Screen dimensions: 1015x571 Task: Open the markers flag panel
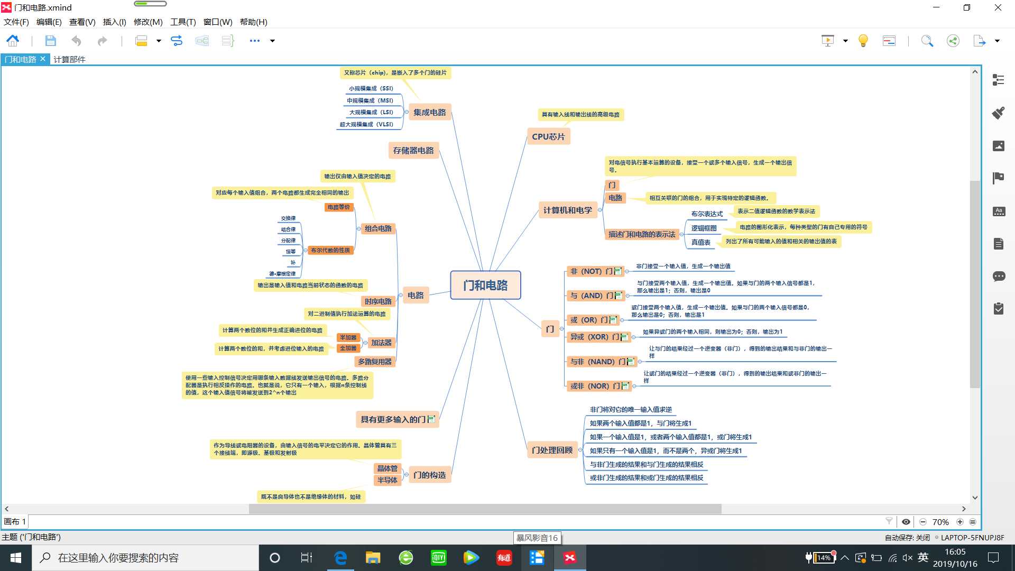998,178
